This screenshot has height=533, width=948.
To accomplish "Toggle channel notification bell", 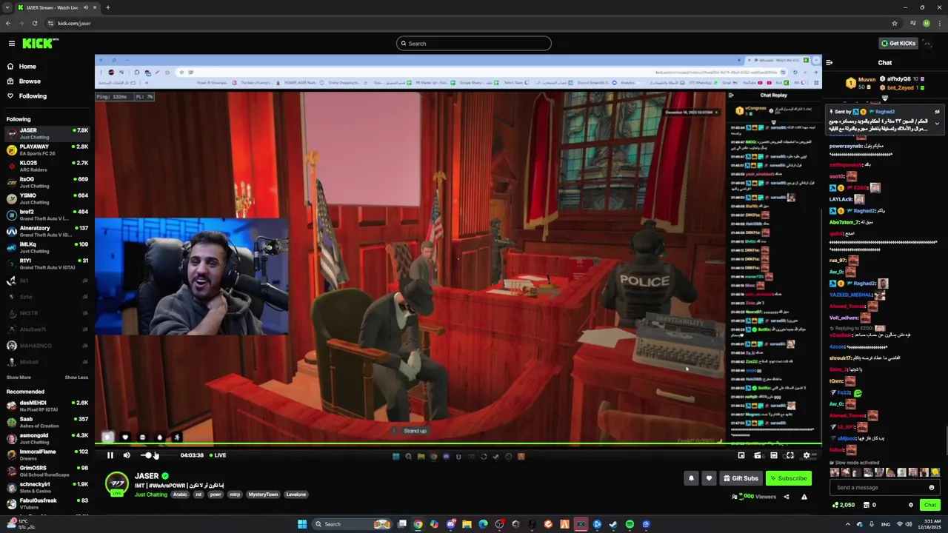I will coord(691,478).
